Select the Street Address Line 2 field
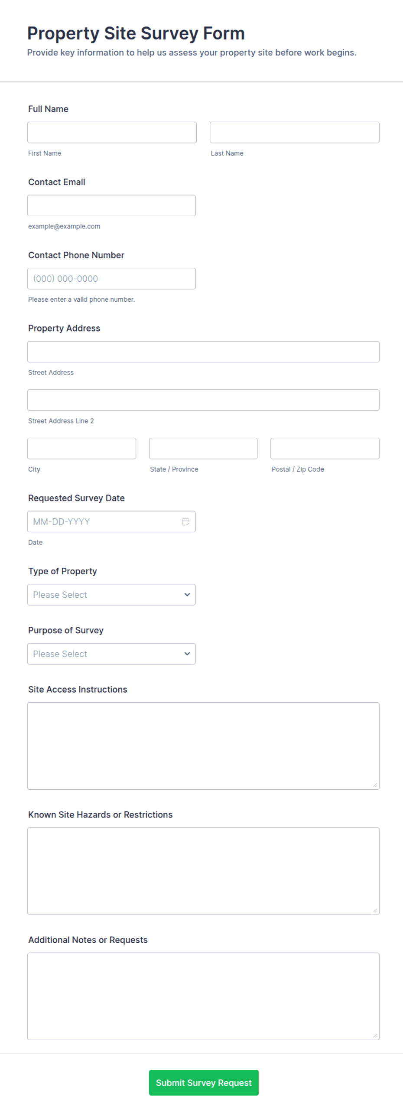 click(x=203, y=400)
